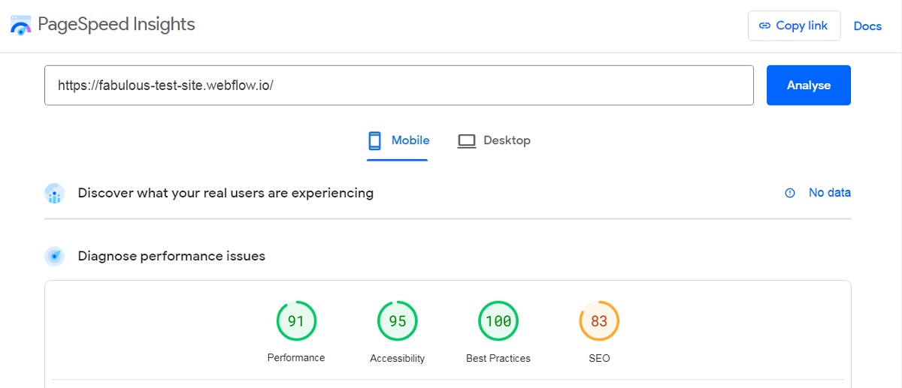Image resolution: width=902 pixels, height=388 pixels.
Task: Select the SEO score gauge 83
Action: tap(599, 321)
